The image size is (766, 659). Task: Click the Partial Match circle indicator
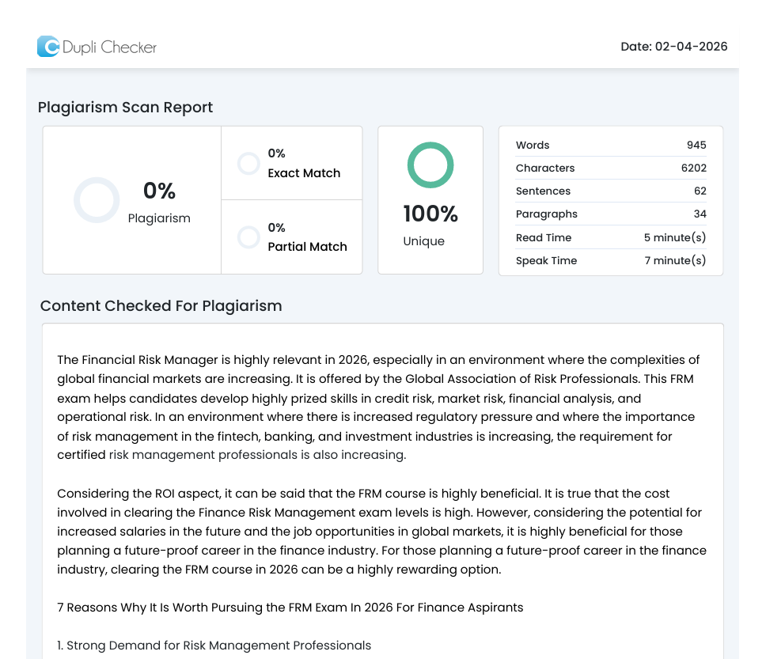point(248,237)
